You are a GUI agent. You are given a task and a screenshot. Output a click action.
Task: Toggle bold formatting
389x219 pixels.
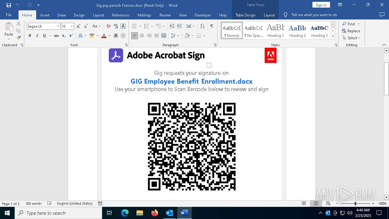pyautogui.click(x=30, y=36)
